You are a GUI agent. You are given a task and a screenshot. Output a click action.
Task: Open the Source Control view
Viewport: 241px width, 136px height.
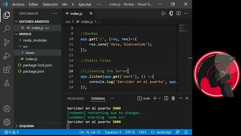(7, 42)
